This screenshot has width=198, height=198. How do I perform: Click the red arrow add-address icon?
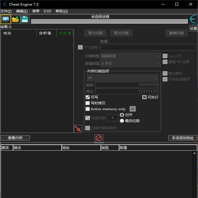pyautogui.click(x=78, y=129)
